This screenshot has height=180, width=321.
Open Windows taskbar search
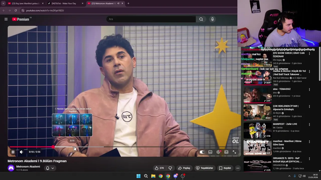click(146, 176)
